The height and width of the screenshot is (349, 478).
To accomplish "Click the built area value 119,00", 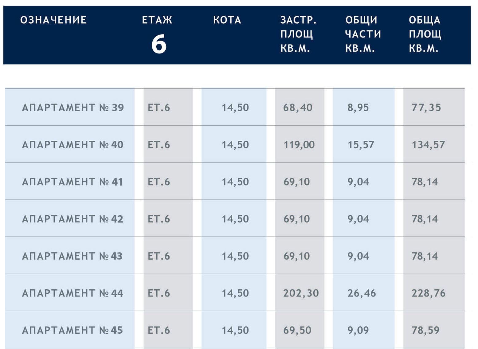I will coord(299,145).
